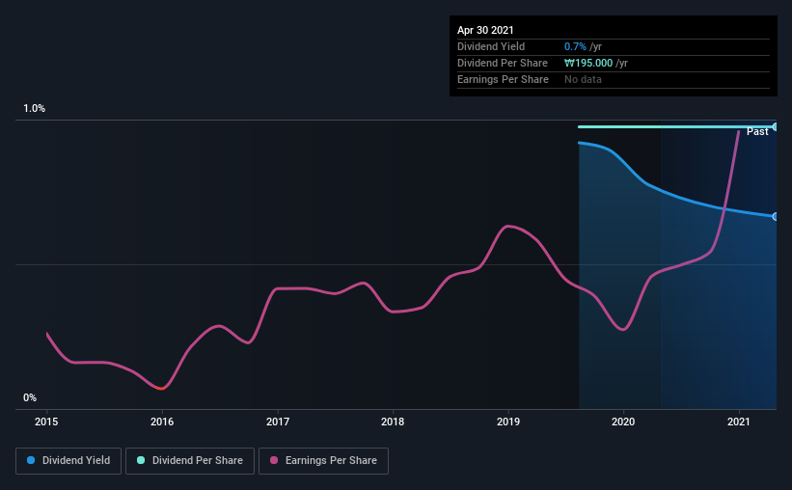Toggle the Dividend Yield legend button
Image resolution: width=792 pixels, height=490 pixels.
(68, 461)
